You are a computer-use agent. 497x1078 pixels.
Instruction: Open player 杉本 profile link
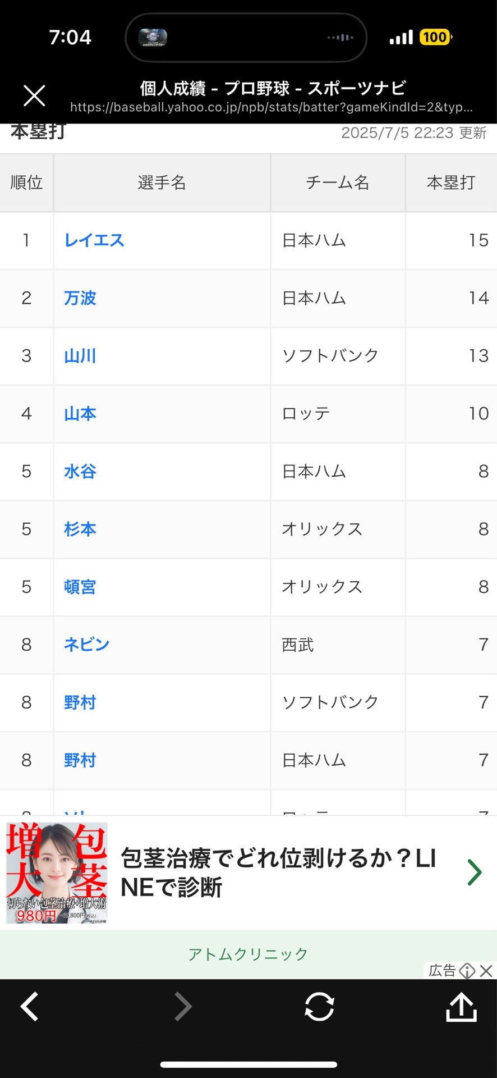pyautogui.click(x=80, y=529)
